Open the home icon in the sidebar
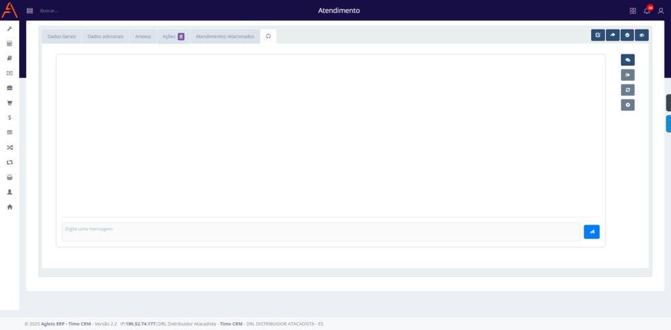Screen dimensions: 671x330 tap(9, 207)
